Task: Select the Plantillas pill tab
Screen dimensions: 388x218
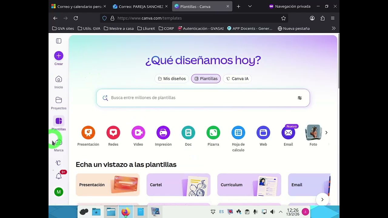Action: [206, 79]
